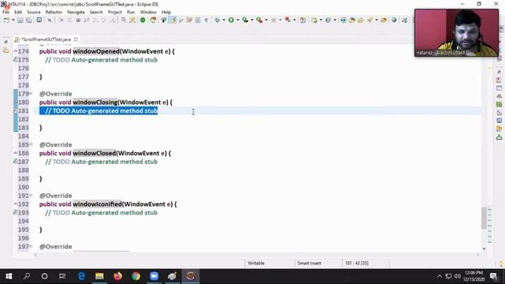This screenshot has height=284, width=505.
Task: Collapse windowOpened method at line 174
Action: (x=16, y=51)
